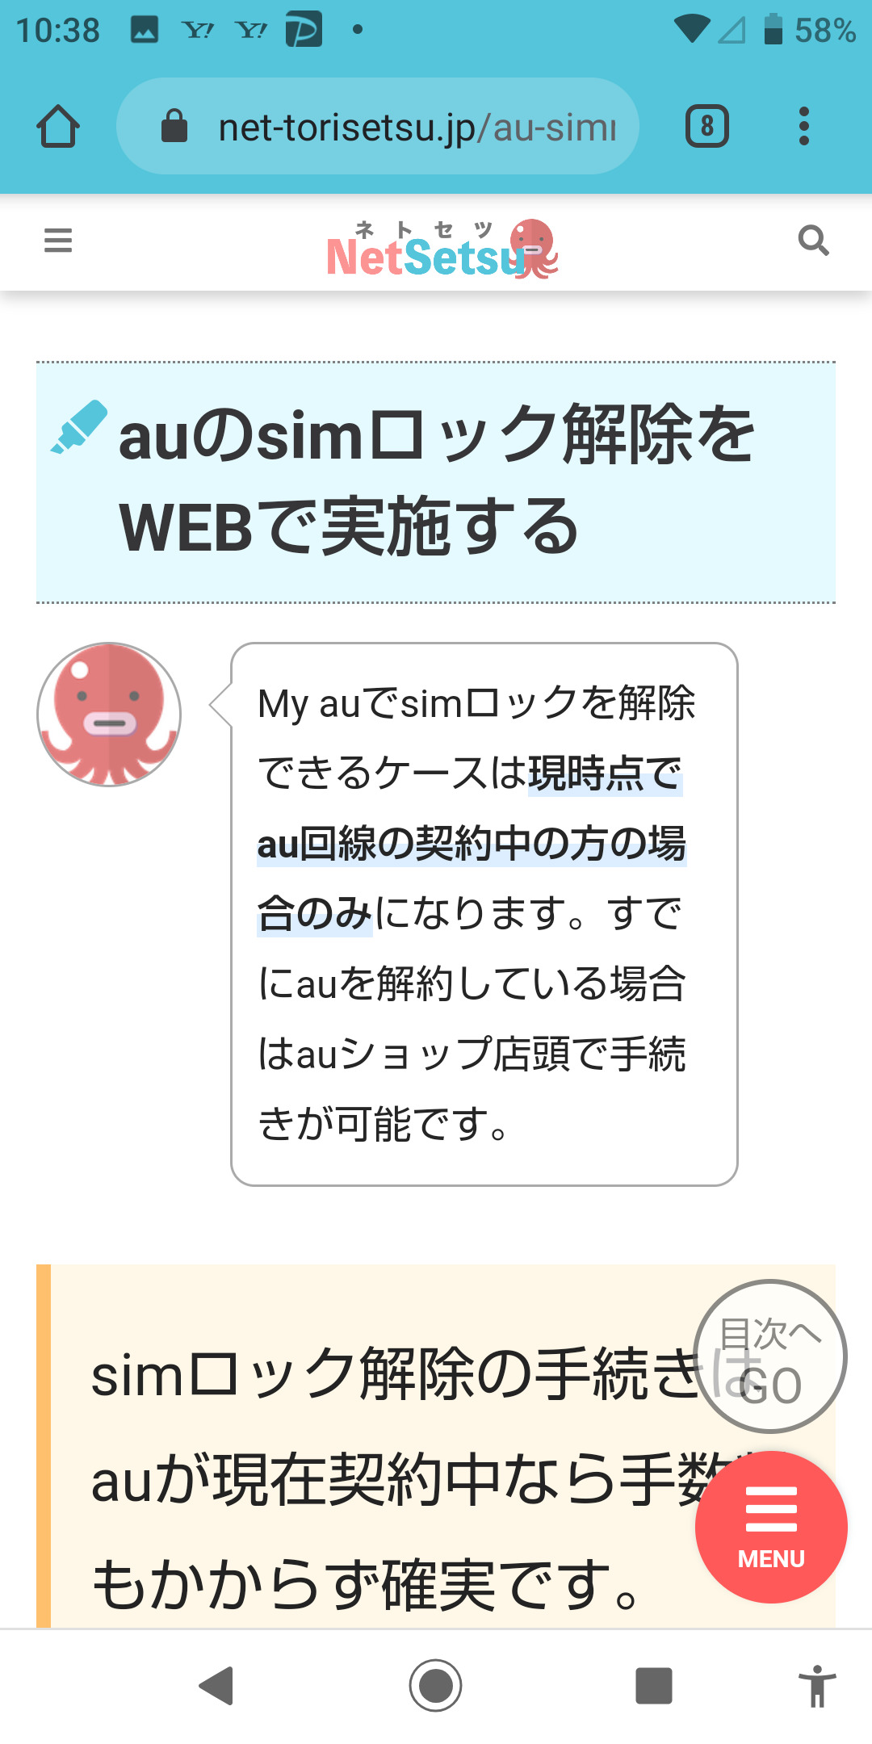Open the red MENU floating button
This screenshot has width=872, height=1744.
coord(771,1527)
